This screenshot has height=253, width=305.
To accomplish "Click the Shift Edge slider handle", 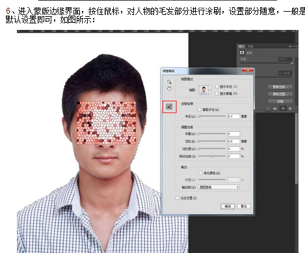I will 212,156.
